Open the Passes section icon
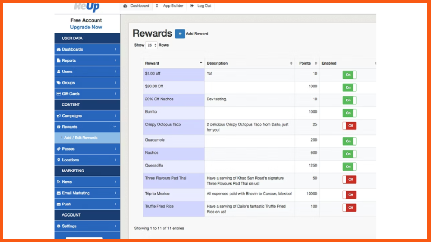Viewport: 431px width, 242px height. [x=59, y=148]
